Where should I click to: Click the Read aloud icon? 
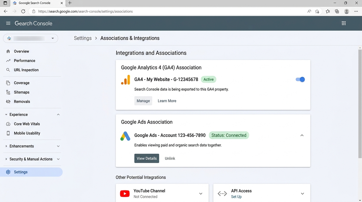pyautogui.click(x=309, y=11)
